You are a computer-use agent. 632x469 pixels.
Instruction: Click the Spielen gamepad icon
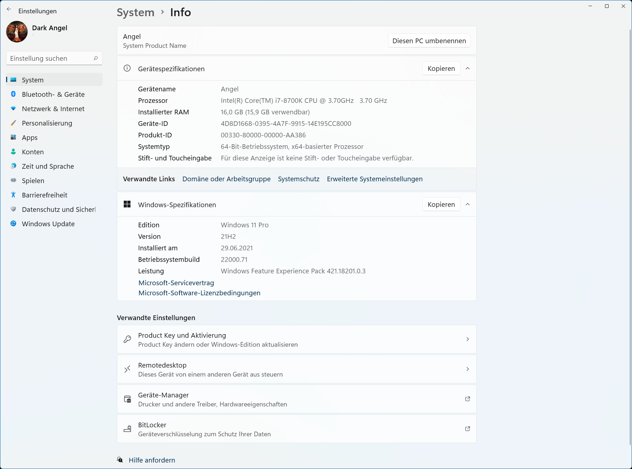pos(13,181)
